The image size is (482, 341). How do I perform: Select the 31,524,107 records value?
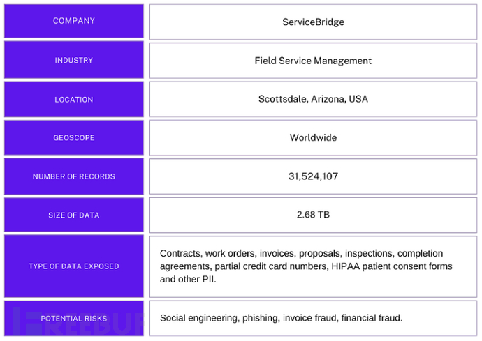click(313, 176)
